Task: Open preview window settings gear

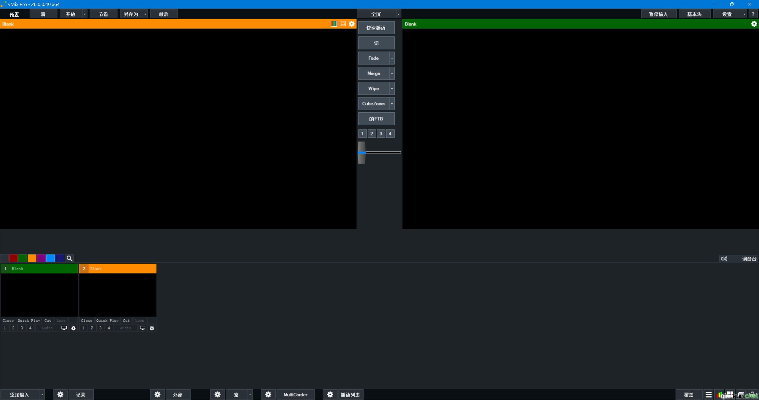Action: pyautogui.click(x=352, y=24)
